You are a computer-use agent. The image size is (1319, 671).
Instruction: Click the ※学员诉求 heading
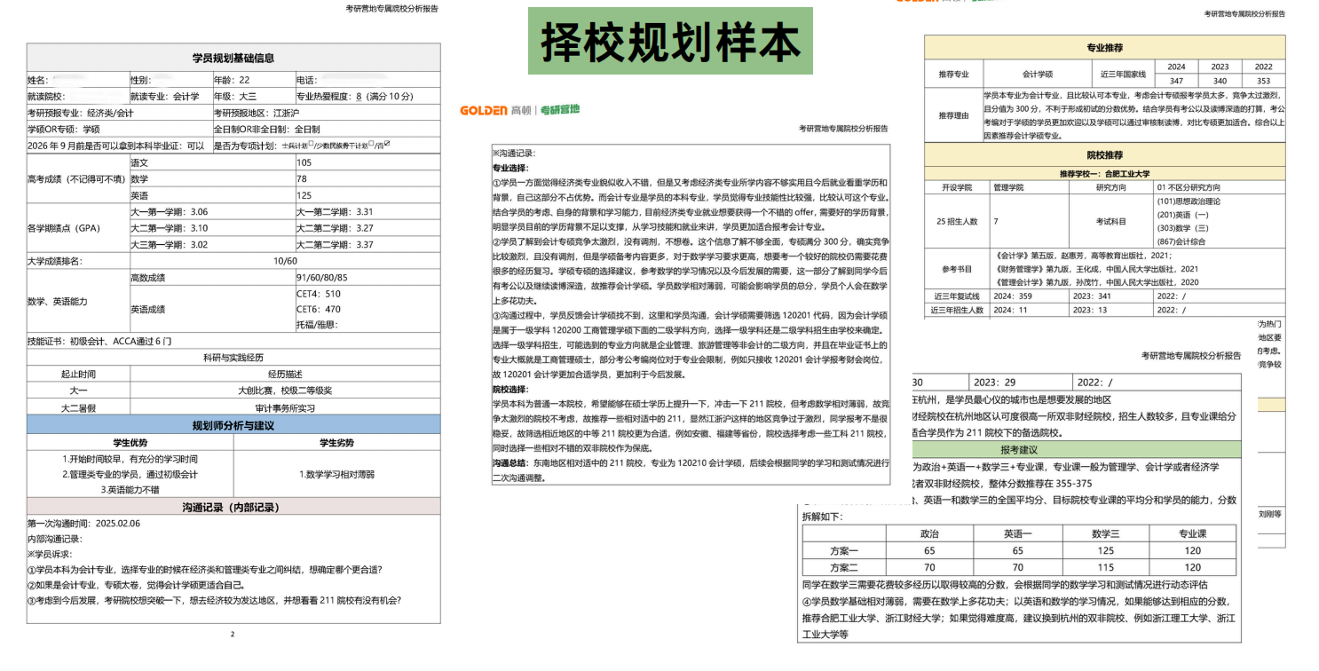tap(51, 554)
